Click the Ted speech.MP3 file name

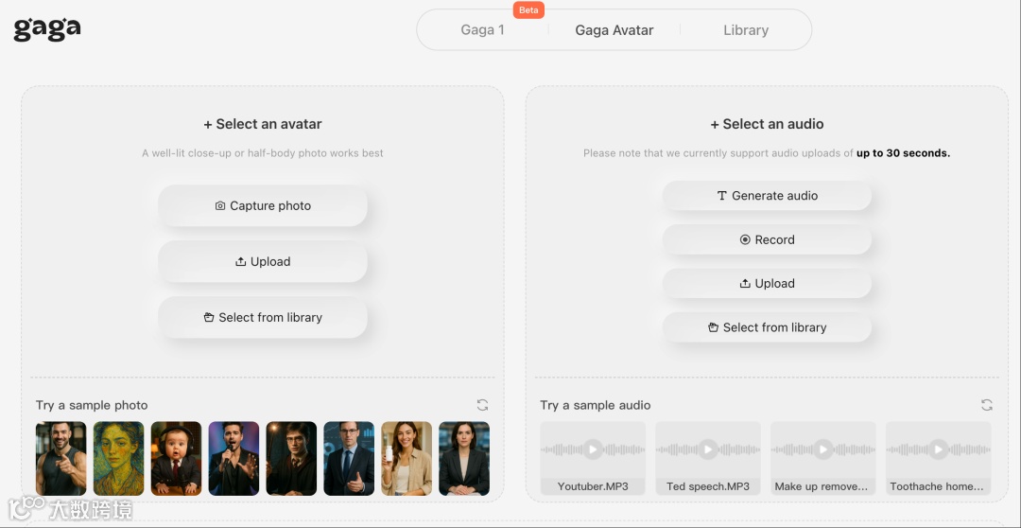[x=708, y=486]
